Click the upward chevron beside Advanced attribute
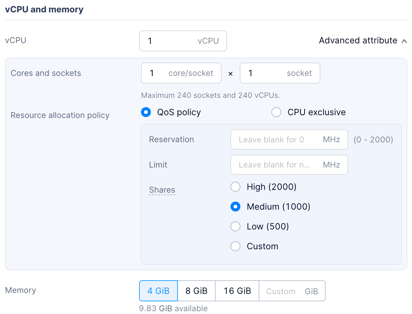The height and width of the screenshot is (314, 412). pos(404,41)
